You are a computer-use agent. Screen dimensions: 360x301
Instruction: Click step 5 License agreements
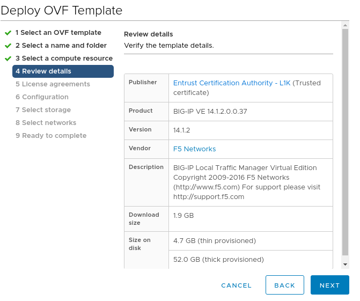pyautogui.click(x=53, y=84)
